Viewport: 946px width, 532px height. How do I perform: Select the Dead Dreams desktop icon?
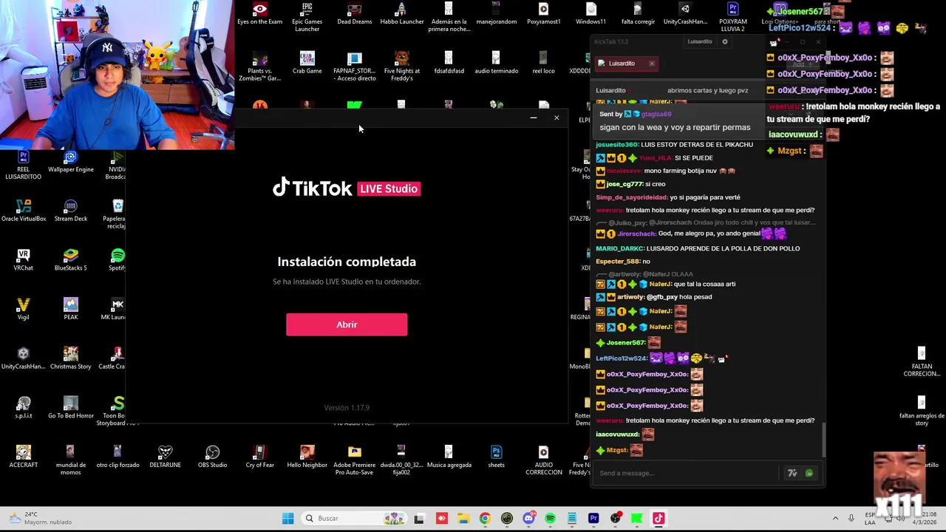355,14
